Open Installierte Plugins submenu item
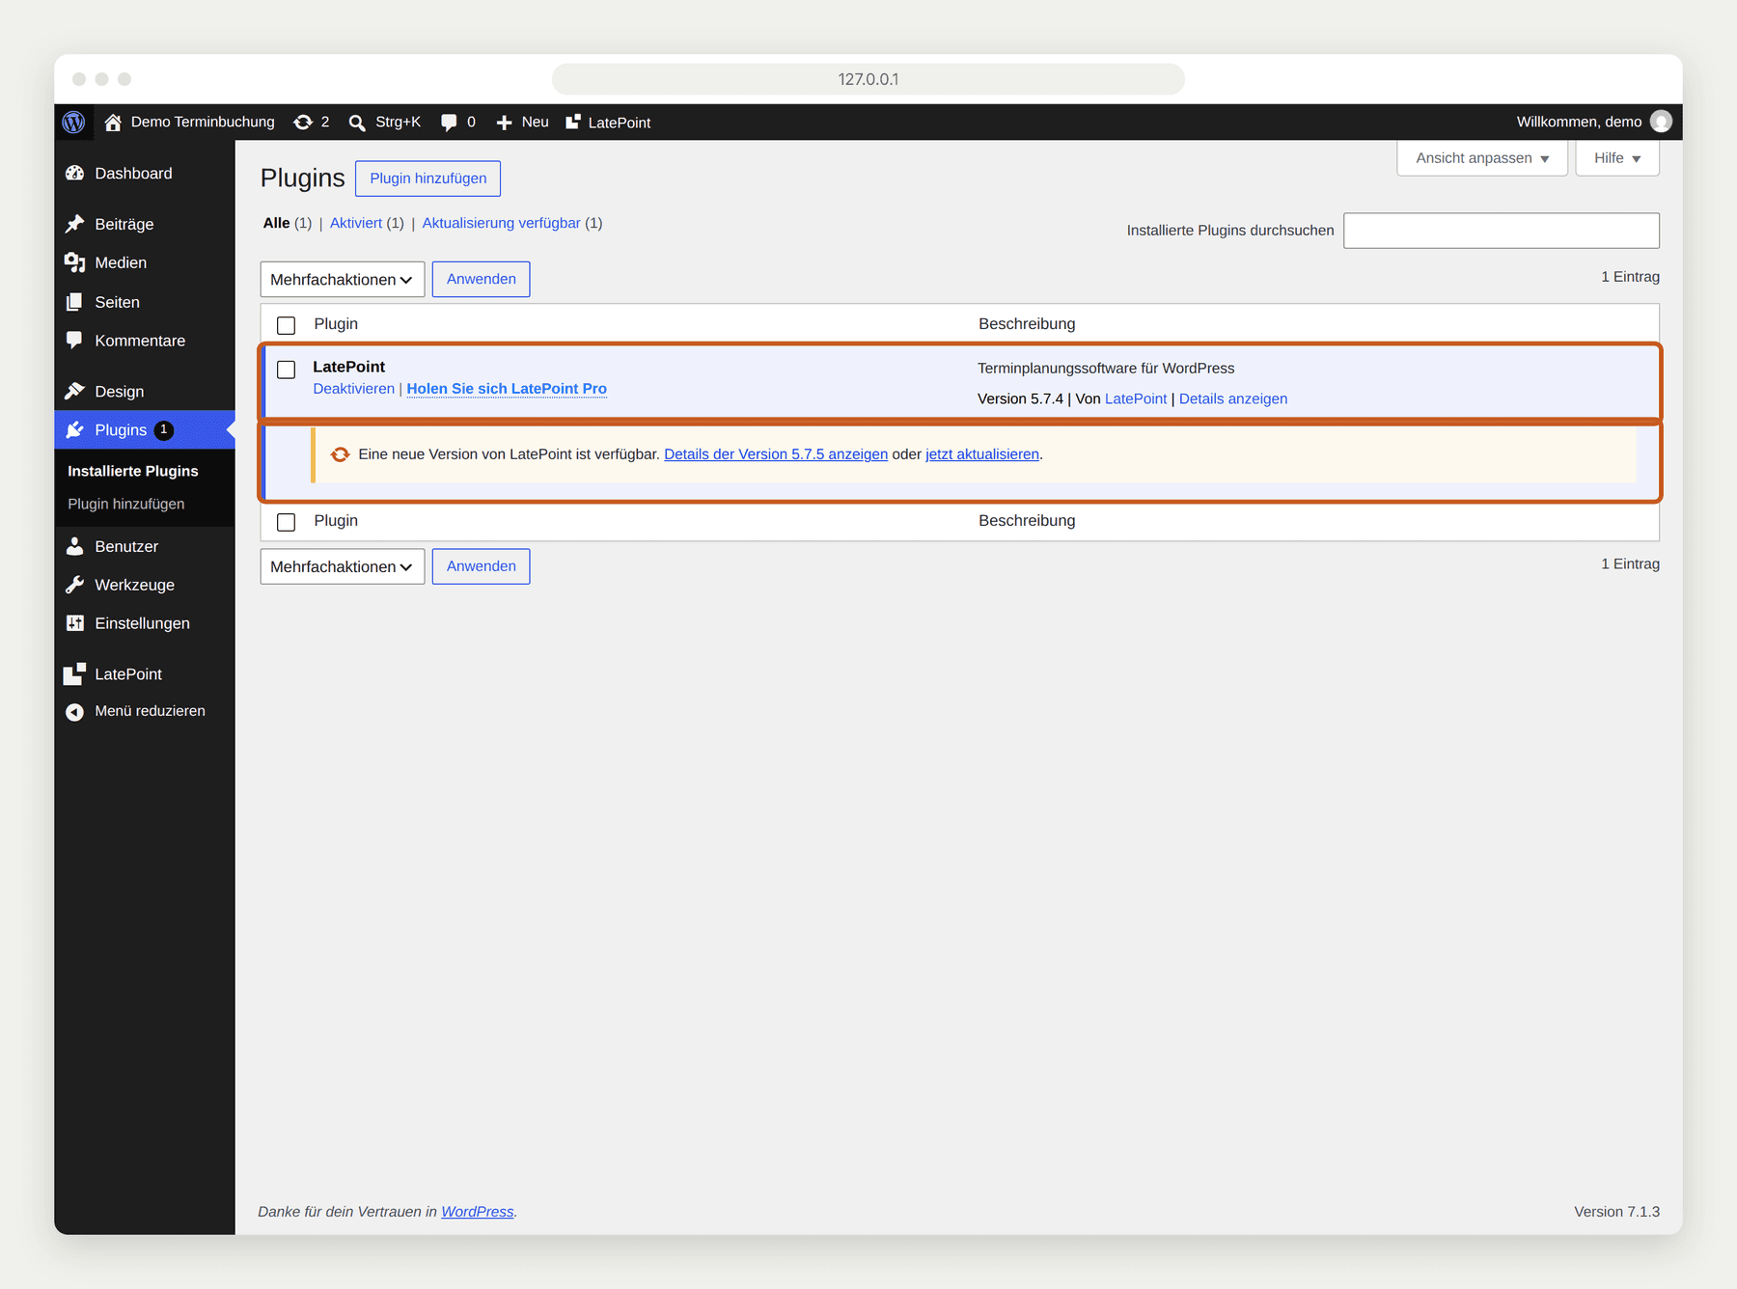This screenshot has height=1289, width=1737. tap(133, 471)
